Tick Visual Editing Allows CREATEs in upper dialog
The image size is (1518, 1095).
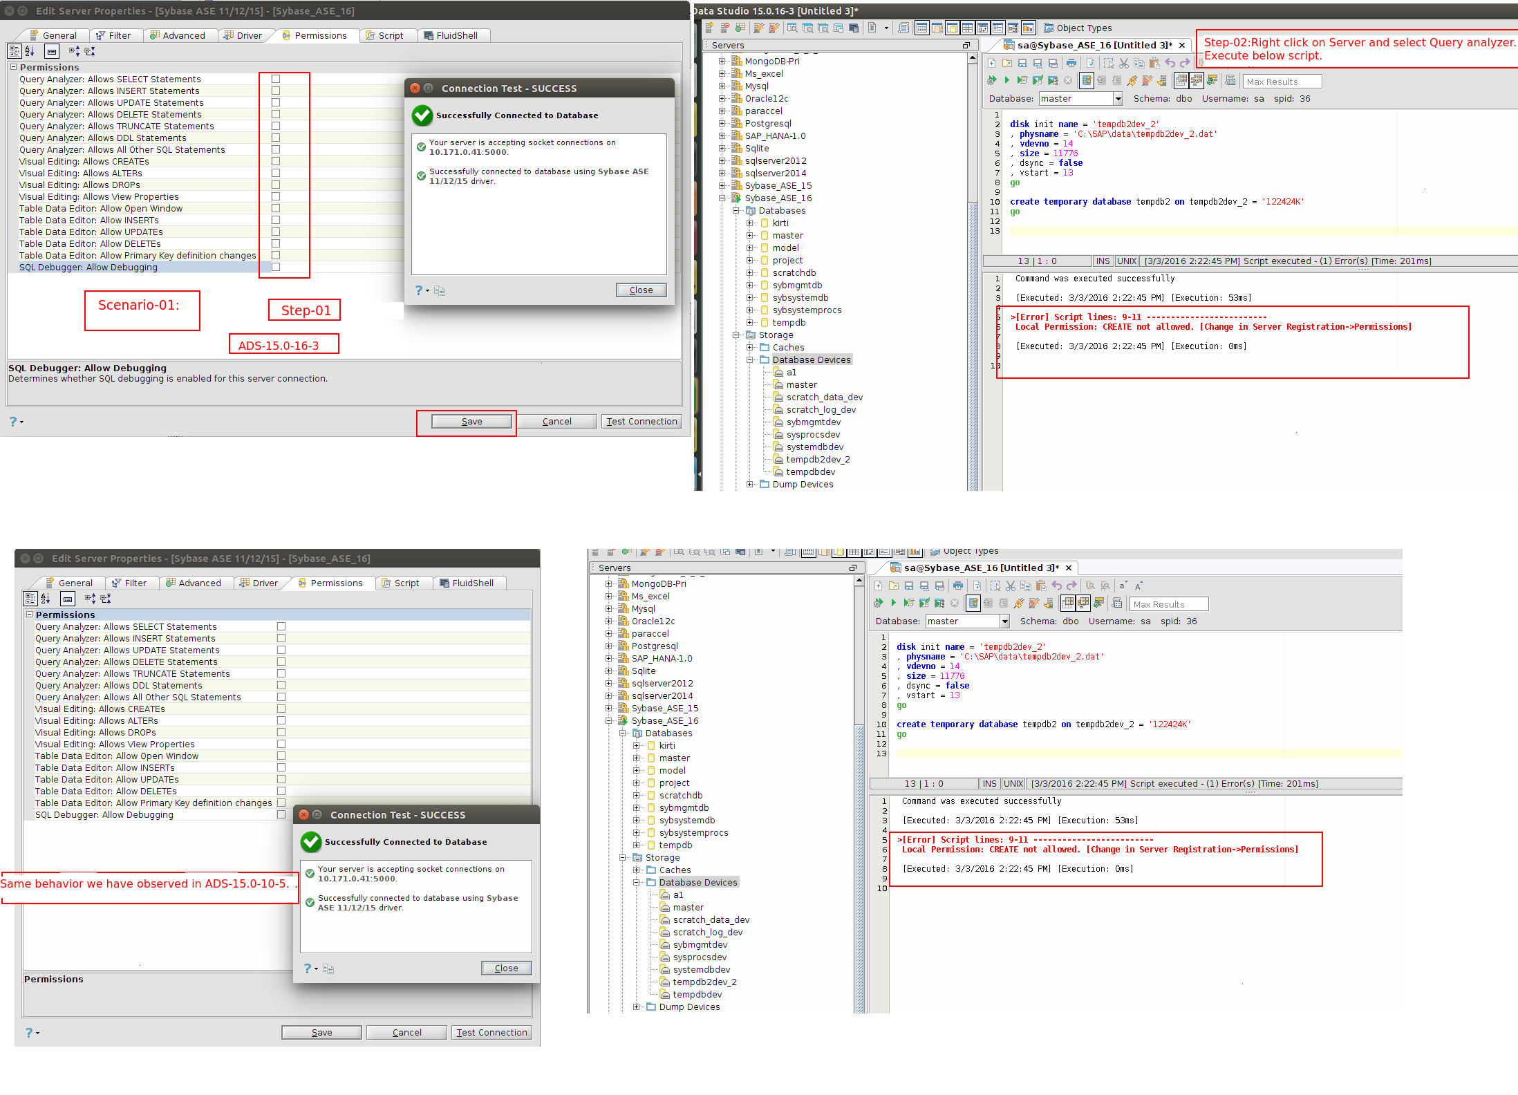click(276, 161)
